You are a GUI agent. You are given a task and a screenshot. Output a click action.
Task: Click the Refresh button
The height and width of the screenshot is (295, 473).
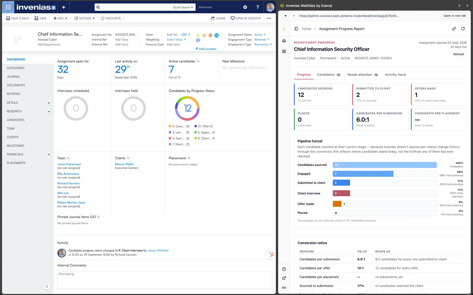(459, 54)
